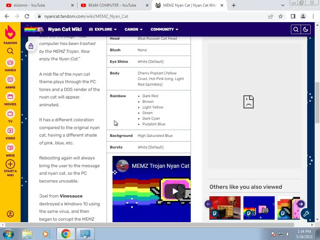Click the video channel avatar
The width and height of the screenshot is (320, 240).
click(x=122, y=166)
